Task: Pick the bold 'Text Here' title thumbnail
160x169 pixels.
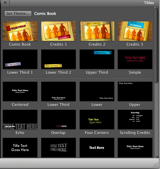Action: (97, 148)
